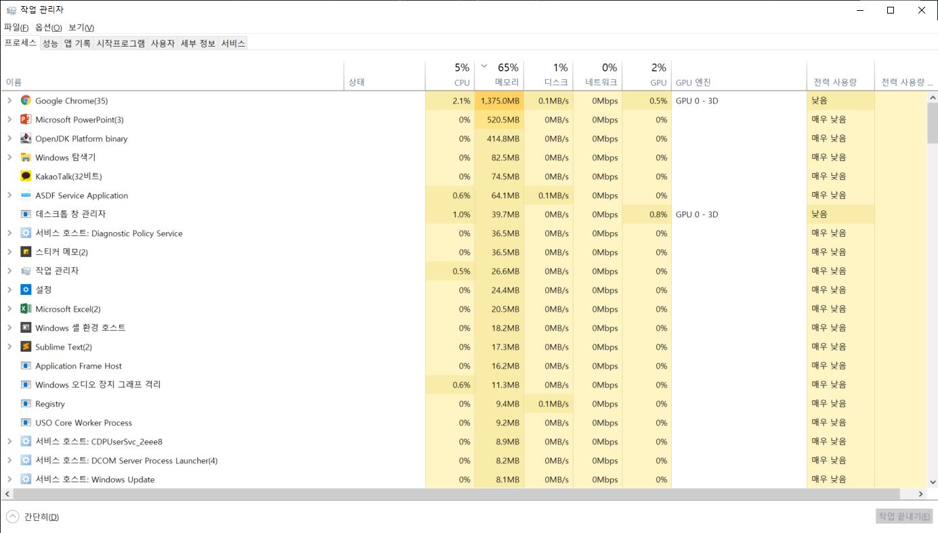Click the Microsoft Excel process icon
This screenshot has width=938, height=533.
[x=26, y=308]
